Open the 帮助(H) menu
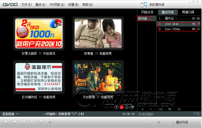202x128 pixels. coord(87,5)
